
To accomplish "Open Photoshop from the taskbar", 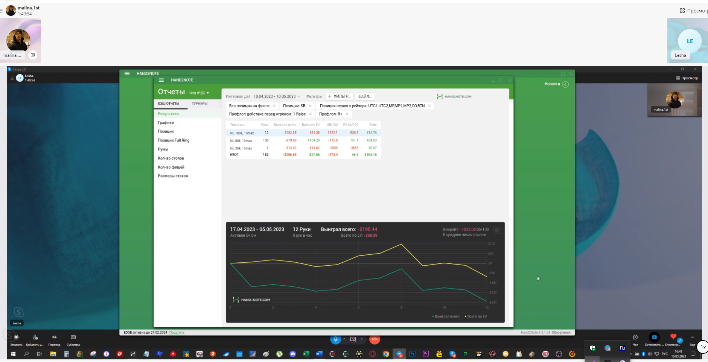I will point(413,354).
